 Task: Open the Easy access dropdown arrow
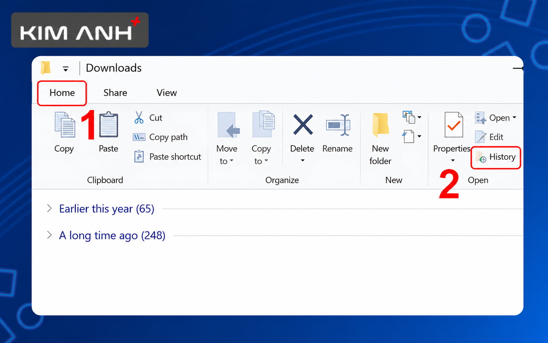tap(419, 136)
